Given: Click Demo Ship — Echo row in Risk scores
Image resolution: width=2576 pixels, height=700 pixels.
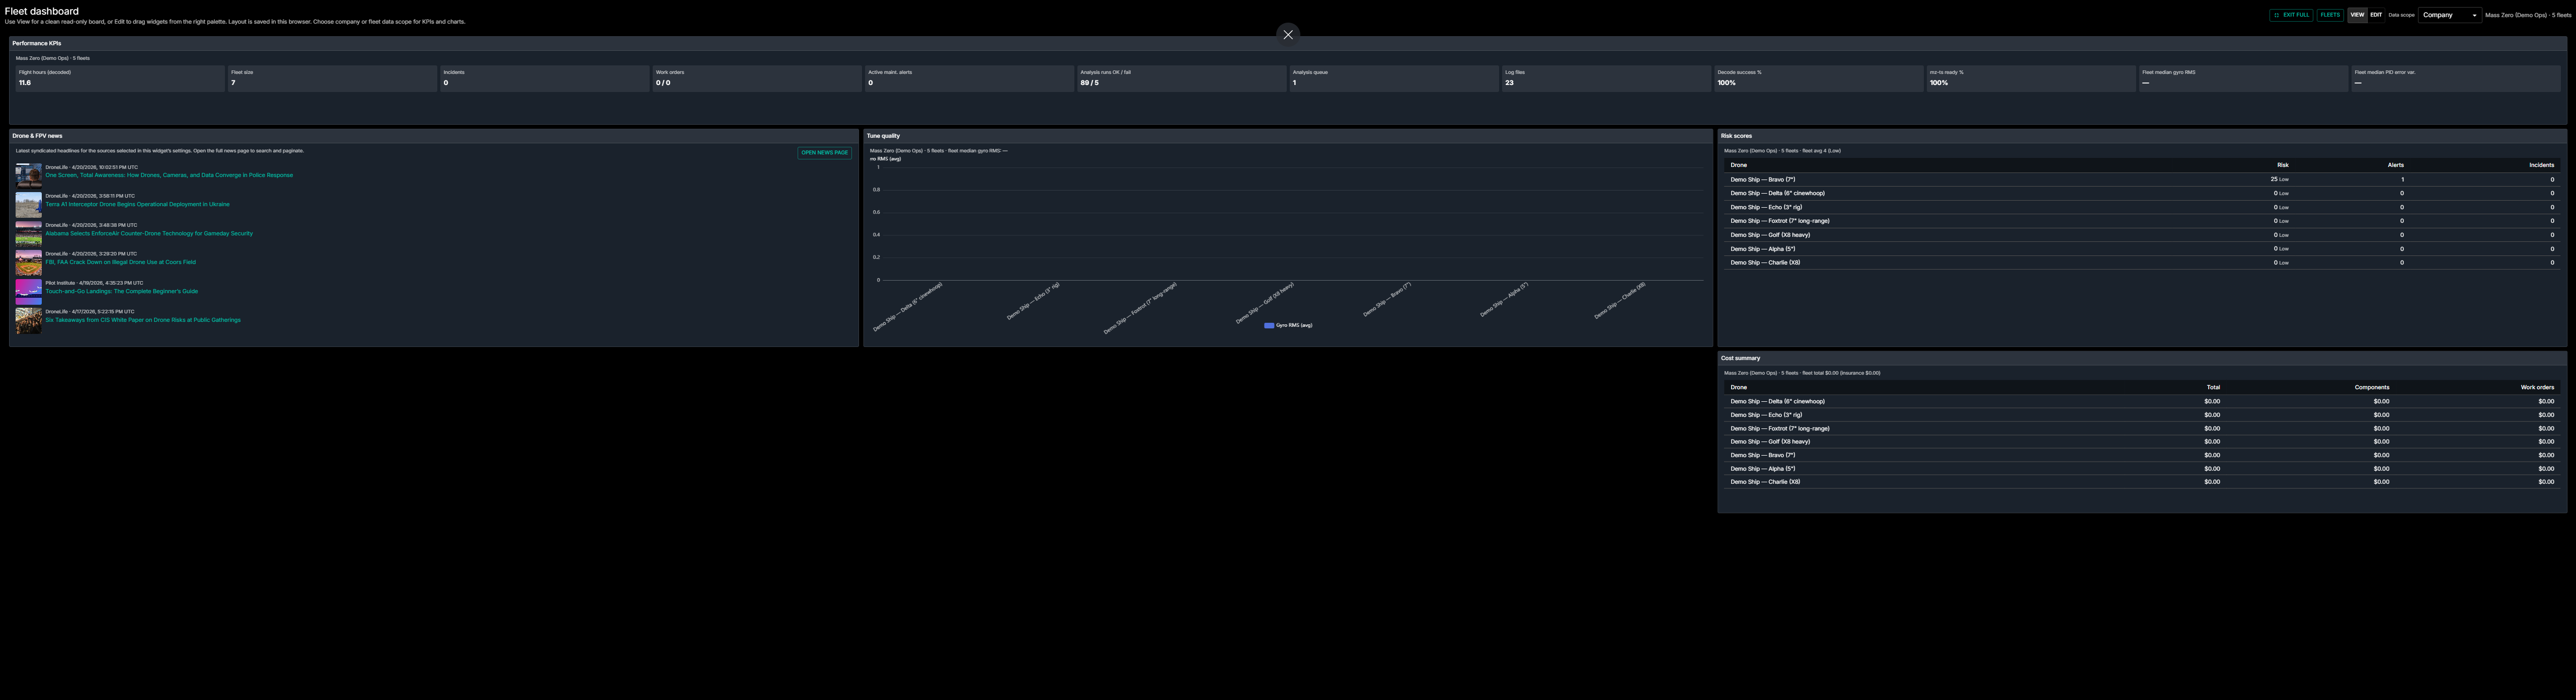Looking at the screenshot, I should pyautogui.click(x=2141, y=207).
